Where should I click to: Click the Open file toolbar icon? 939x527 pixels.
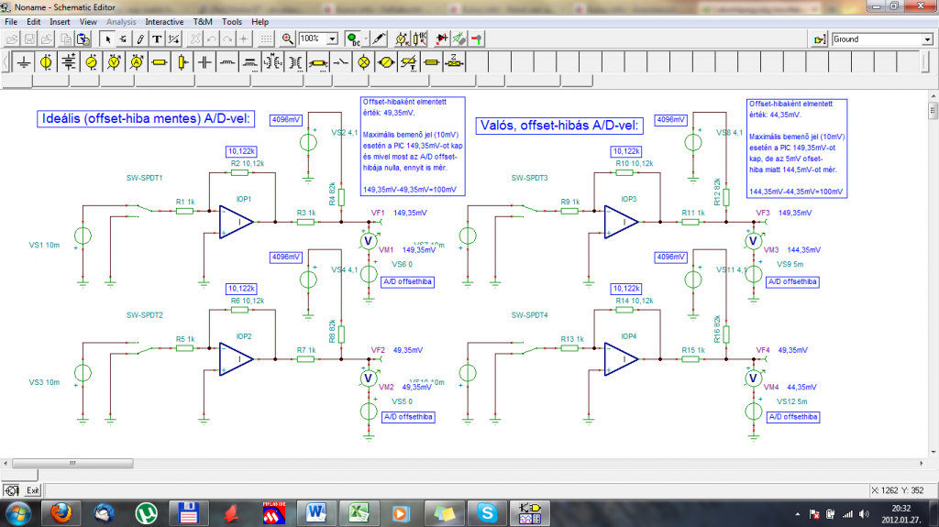pyautogui.click(x=12, y=38)
